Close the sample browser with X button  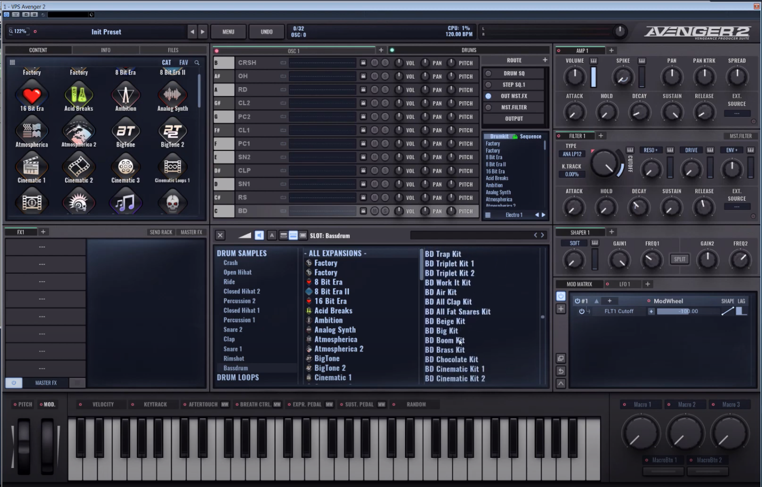pos(220,235)
